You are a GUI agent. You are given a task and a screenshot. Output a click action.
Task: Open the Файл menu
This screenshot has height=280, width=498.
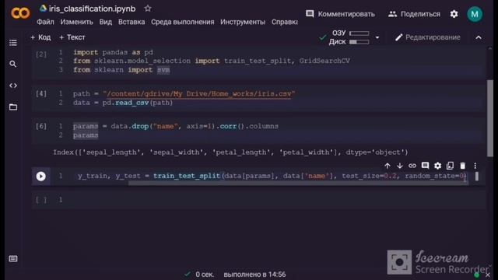pos(45,22)
